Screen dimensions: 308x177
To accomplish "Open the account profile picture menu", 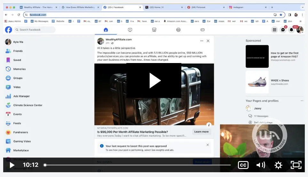I will [x=300, y=30].
